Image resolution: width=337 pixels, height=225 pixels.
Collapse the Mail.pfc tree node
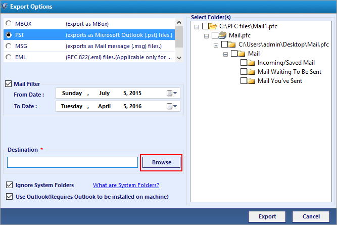point(206,36)
